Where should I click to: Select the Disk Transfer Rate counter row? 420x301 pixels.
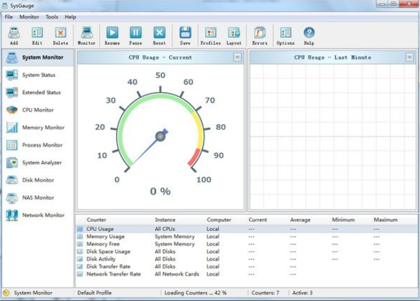(246, 267)
